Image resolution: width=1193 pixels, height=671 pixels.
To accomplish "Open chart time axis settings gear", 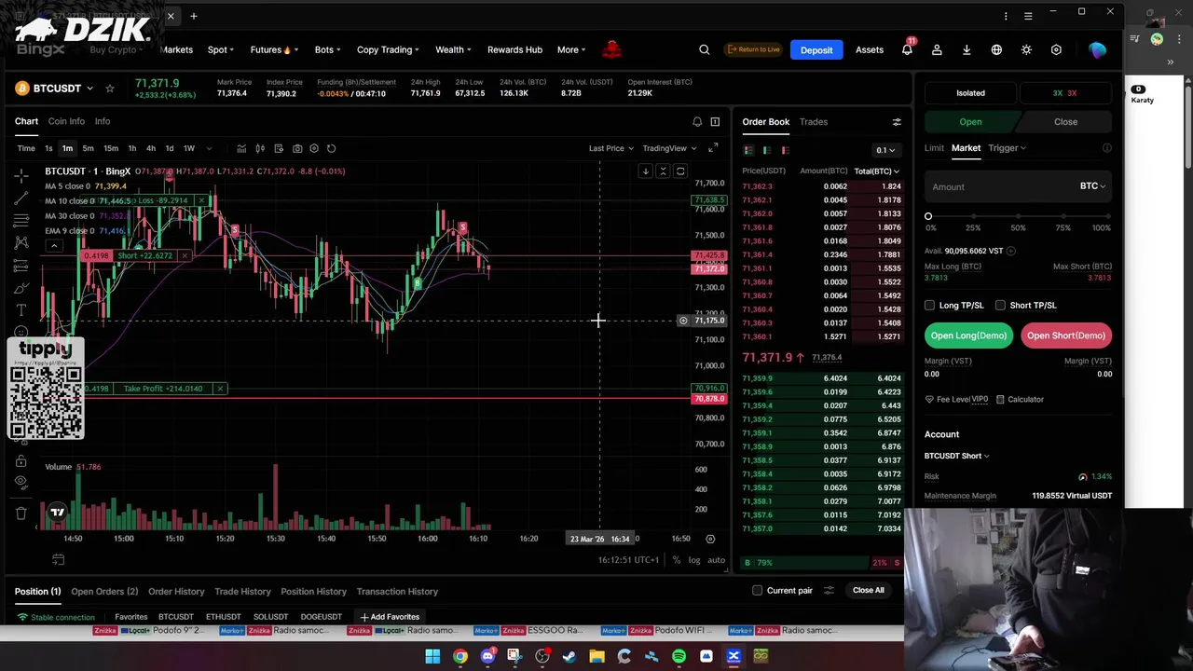I will coord(710,539).
